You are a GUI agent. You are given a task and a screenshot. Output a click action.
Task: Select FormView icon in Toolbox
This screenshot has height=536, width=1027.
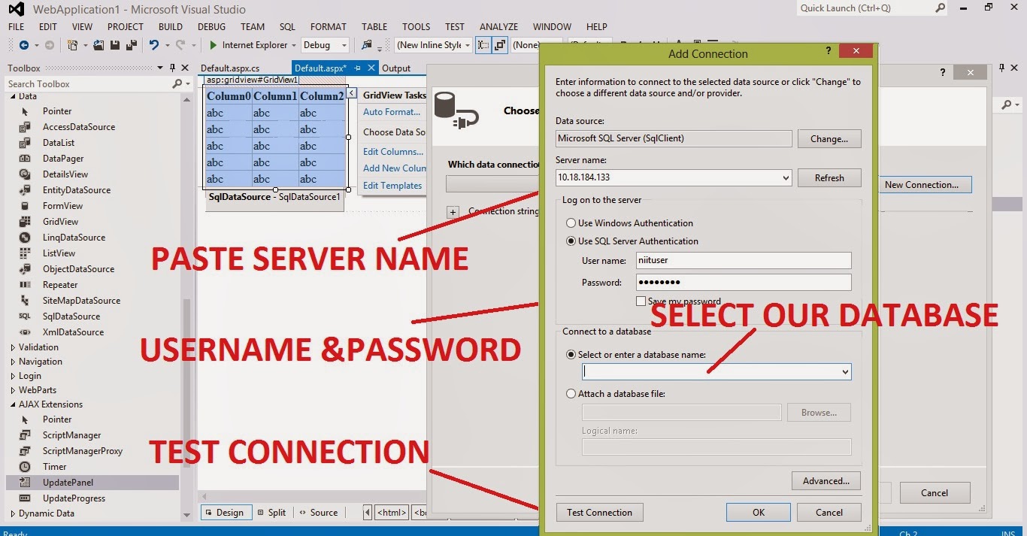[25, 206]
